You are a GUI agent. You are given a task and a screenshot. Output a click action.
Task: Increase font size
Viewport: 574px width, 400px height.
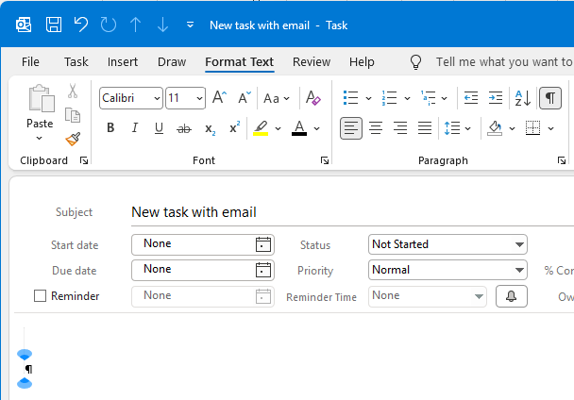(x=220, y=98)
